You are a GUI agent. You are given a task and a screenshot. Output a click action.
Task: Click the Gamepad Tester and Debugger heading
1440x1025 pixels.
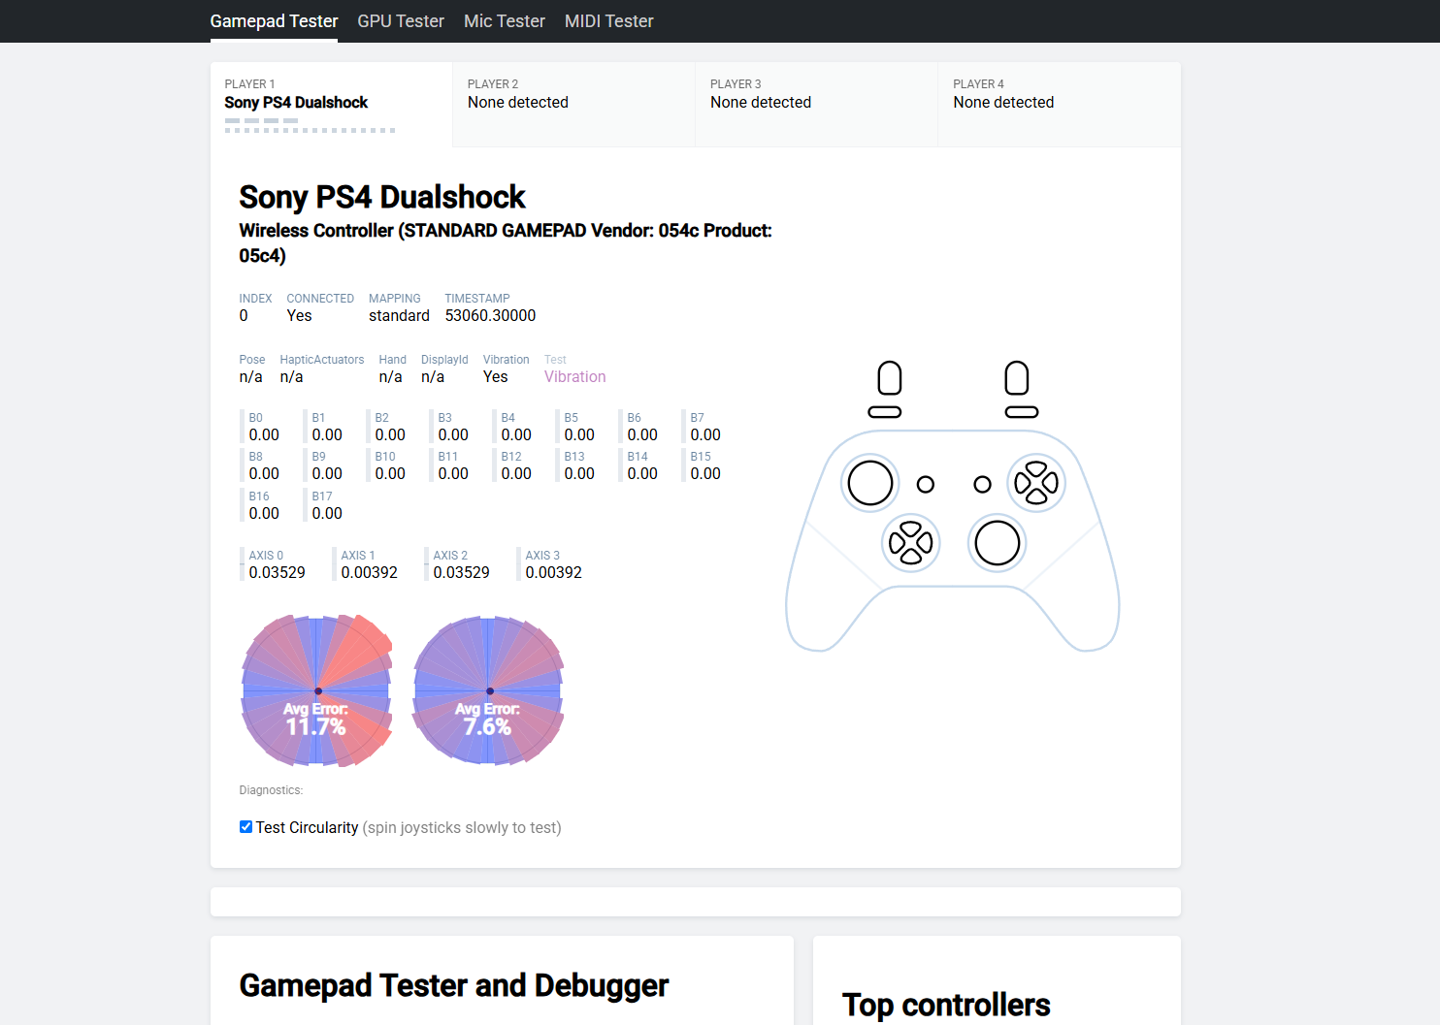tap(454, 985)
